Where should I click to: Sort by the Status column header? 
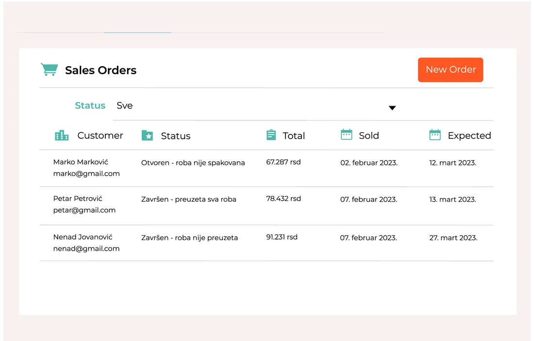[176, 136]
